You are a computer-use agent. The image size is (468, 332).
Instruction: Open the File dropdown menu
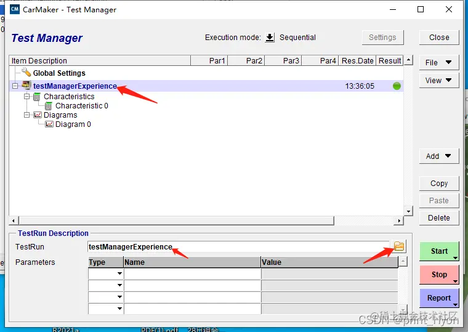pos(438,62)
